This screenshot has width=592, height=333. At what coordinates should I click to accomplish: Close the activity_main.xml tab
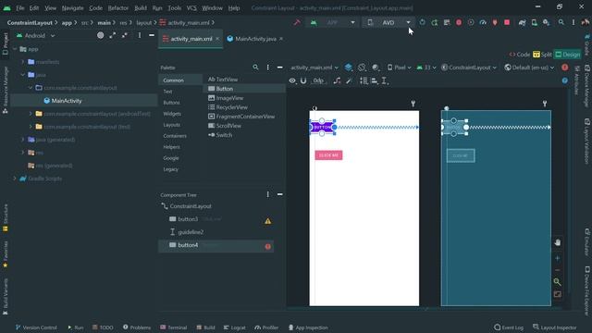tap(217, 39)
